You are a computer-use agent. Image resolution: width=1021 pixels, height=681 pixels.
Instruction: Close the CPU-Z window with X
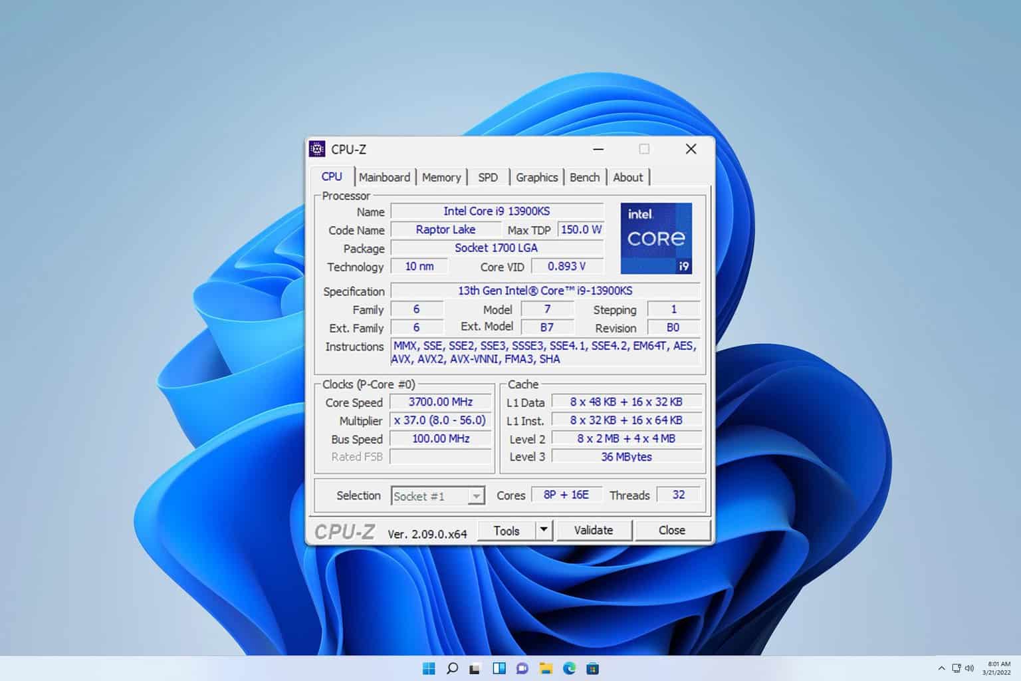(x=691, y=149)
